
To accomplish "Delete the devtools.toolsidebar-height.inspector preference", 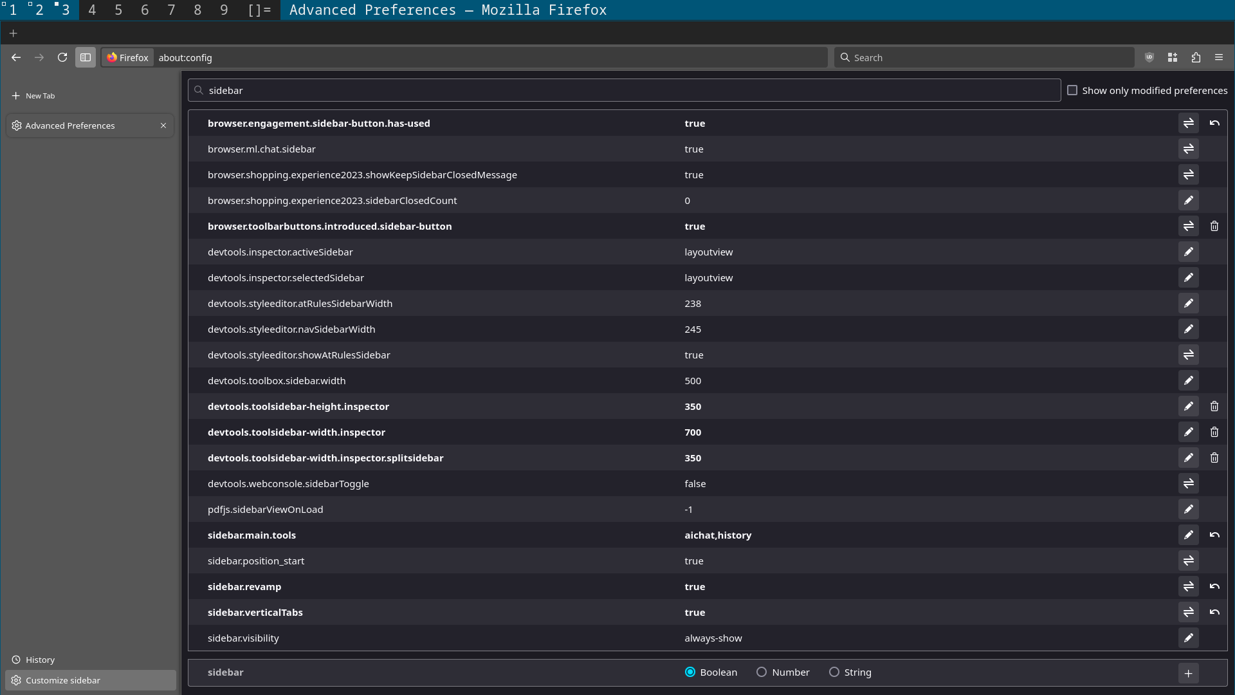I will point(1214,406).
